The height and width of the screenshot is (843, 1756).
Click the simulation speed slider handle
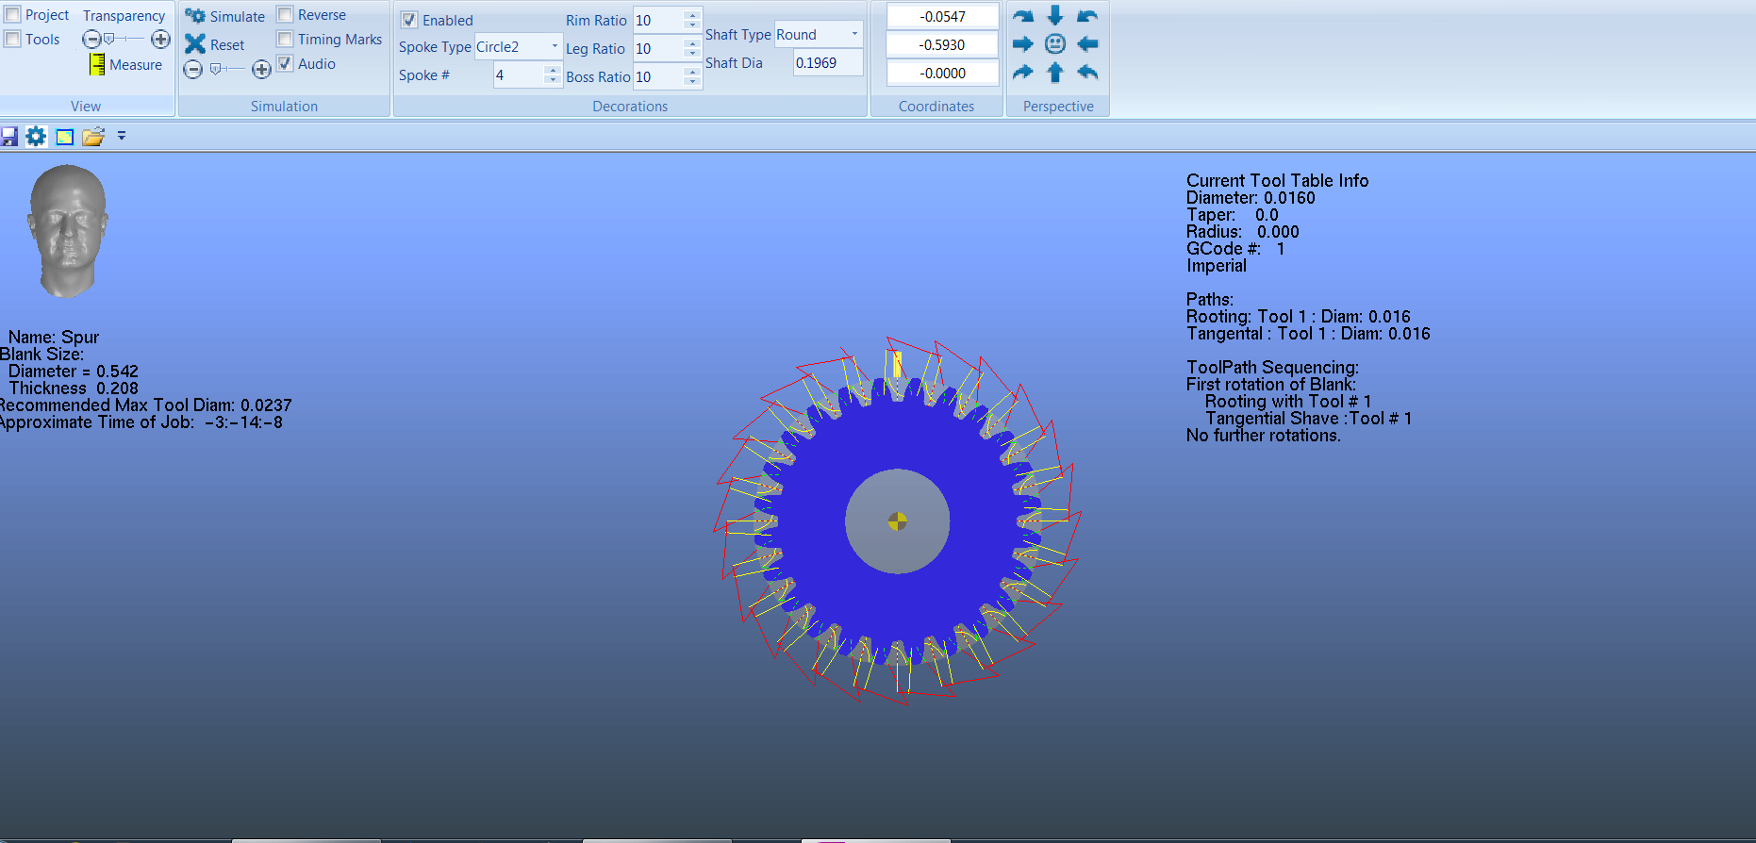pos(216,69)
